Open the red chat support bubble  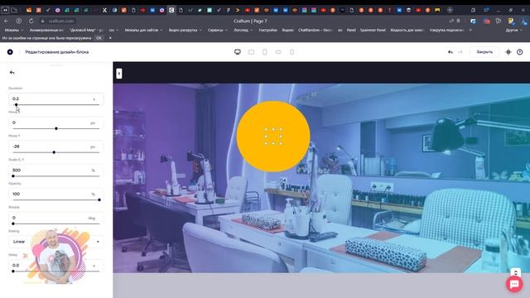[x=514, y=284]
